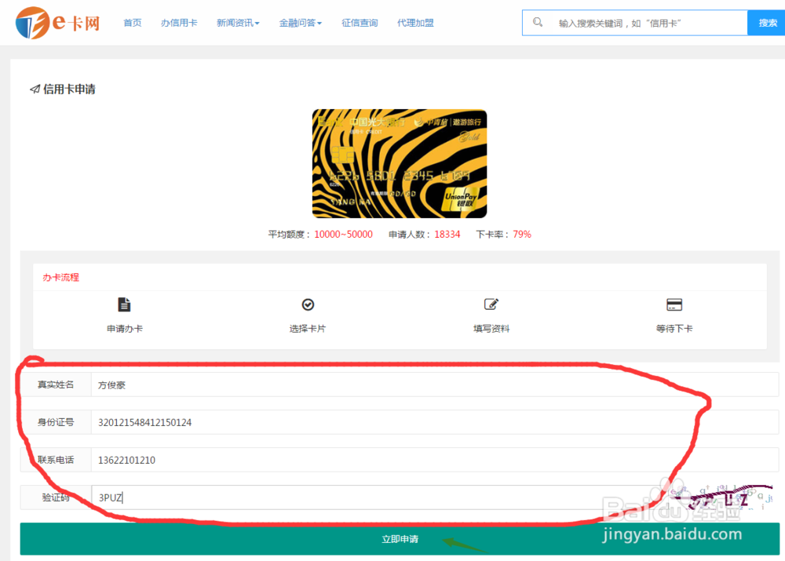Click the 办卡流程 heading
785x561 pixels.
(60, 277)
